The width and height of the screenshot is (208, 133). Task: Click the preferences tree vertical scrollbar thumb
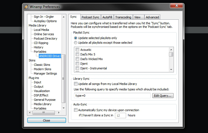pyautogui.click(x=64, y=79)
